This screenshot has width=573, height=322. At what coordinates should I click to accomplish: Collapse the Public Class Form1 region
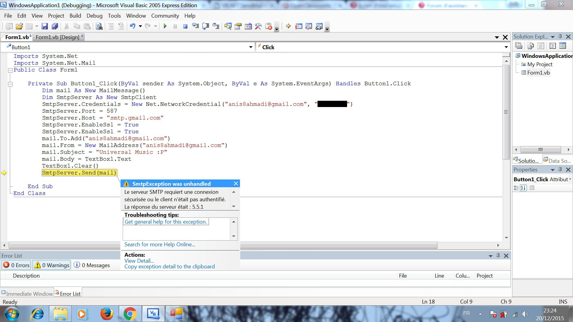pos(10,70)
